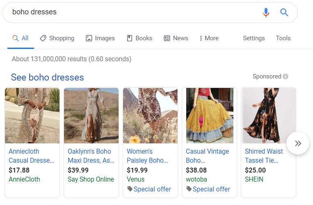This screenshot has width=313, height=205.
Task: Expand the Tools options
Action: tap(283, 38)
